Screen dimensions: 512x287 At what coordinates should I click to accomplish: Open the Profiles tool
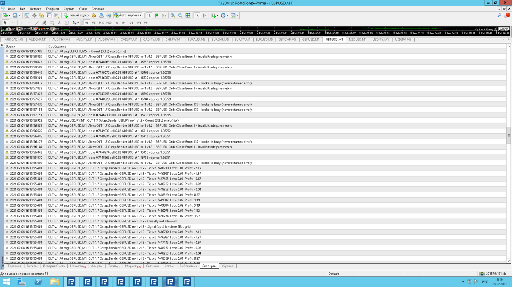click(15, 15)
